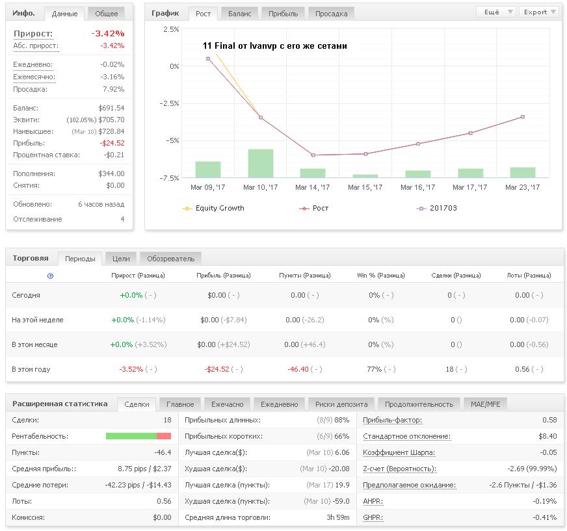This screenshot has width=567, height=531.
Task: Click the $705.70 equity value
Action: point(111,120)
